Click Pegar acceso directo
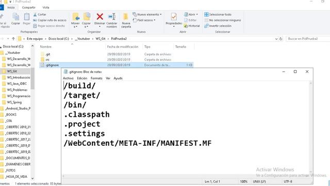This screenshot has width=330, height=186. point(49,26)
